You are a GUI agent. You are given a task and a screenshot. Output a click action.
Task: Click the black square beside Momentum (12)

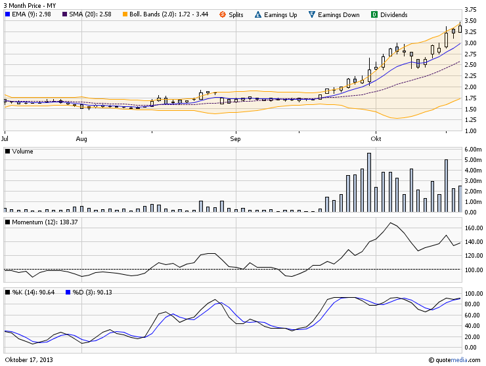tap(7, 223)
